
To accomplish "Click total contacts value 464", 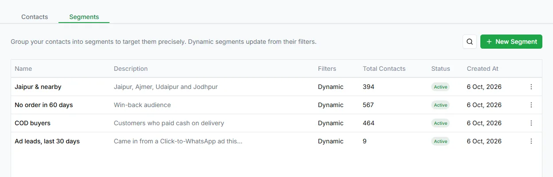I will [x=369, y=123].
